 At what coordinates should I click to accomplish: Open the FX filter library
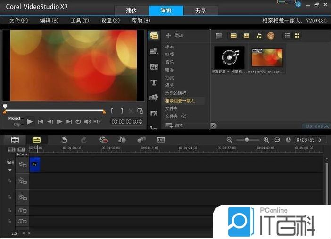coord(154,113)
